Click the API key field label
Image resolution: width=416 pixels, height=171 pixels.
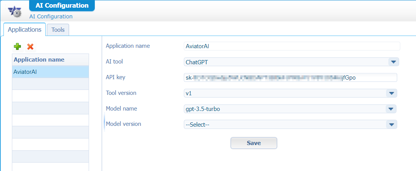[x=115, y=77]
